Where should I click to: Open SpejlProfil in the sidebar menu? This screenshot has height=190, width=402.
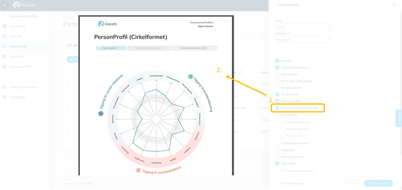coord(17,56)
